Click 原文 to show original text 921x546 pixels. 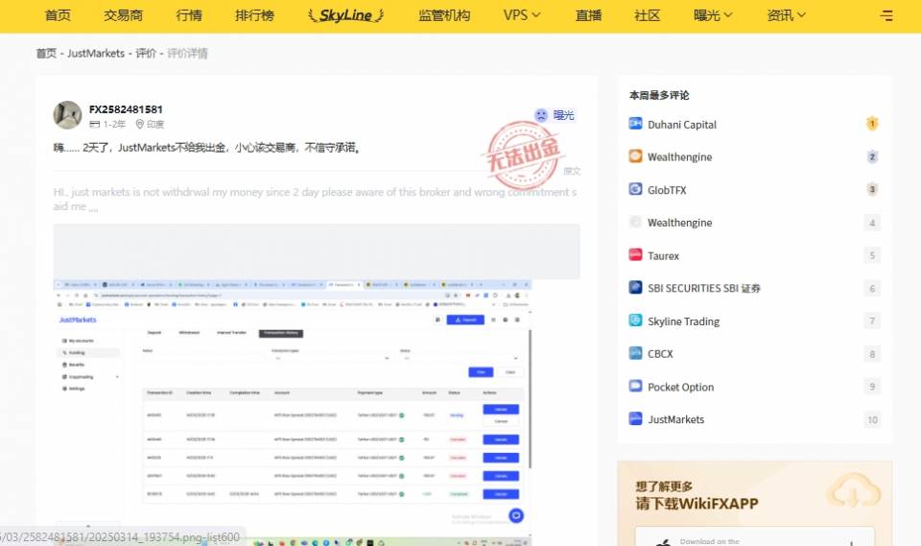[x=572, y=171]
